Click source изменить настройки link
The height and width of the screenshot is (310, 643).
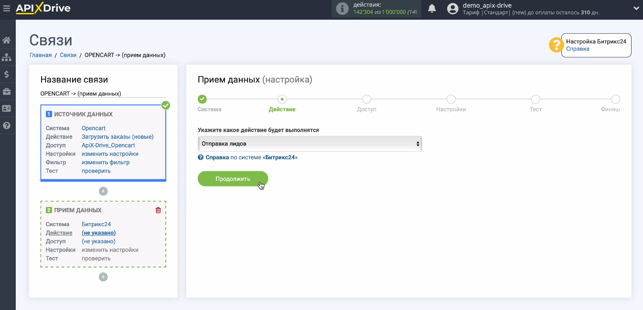point(110,154)
